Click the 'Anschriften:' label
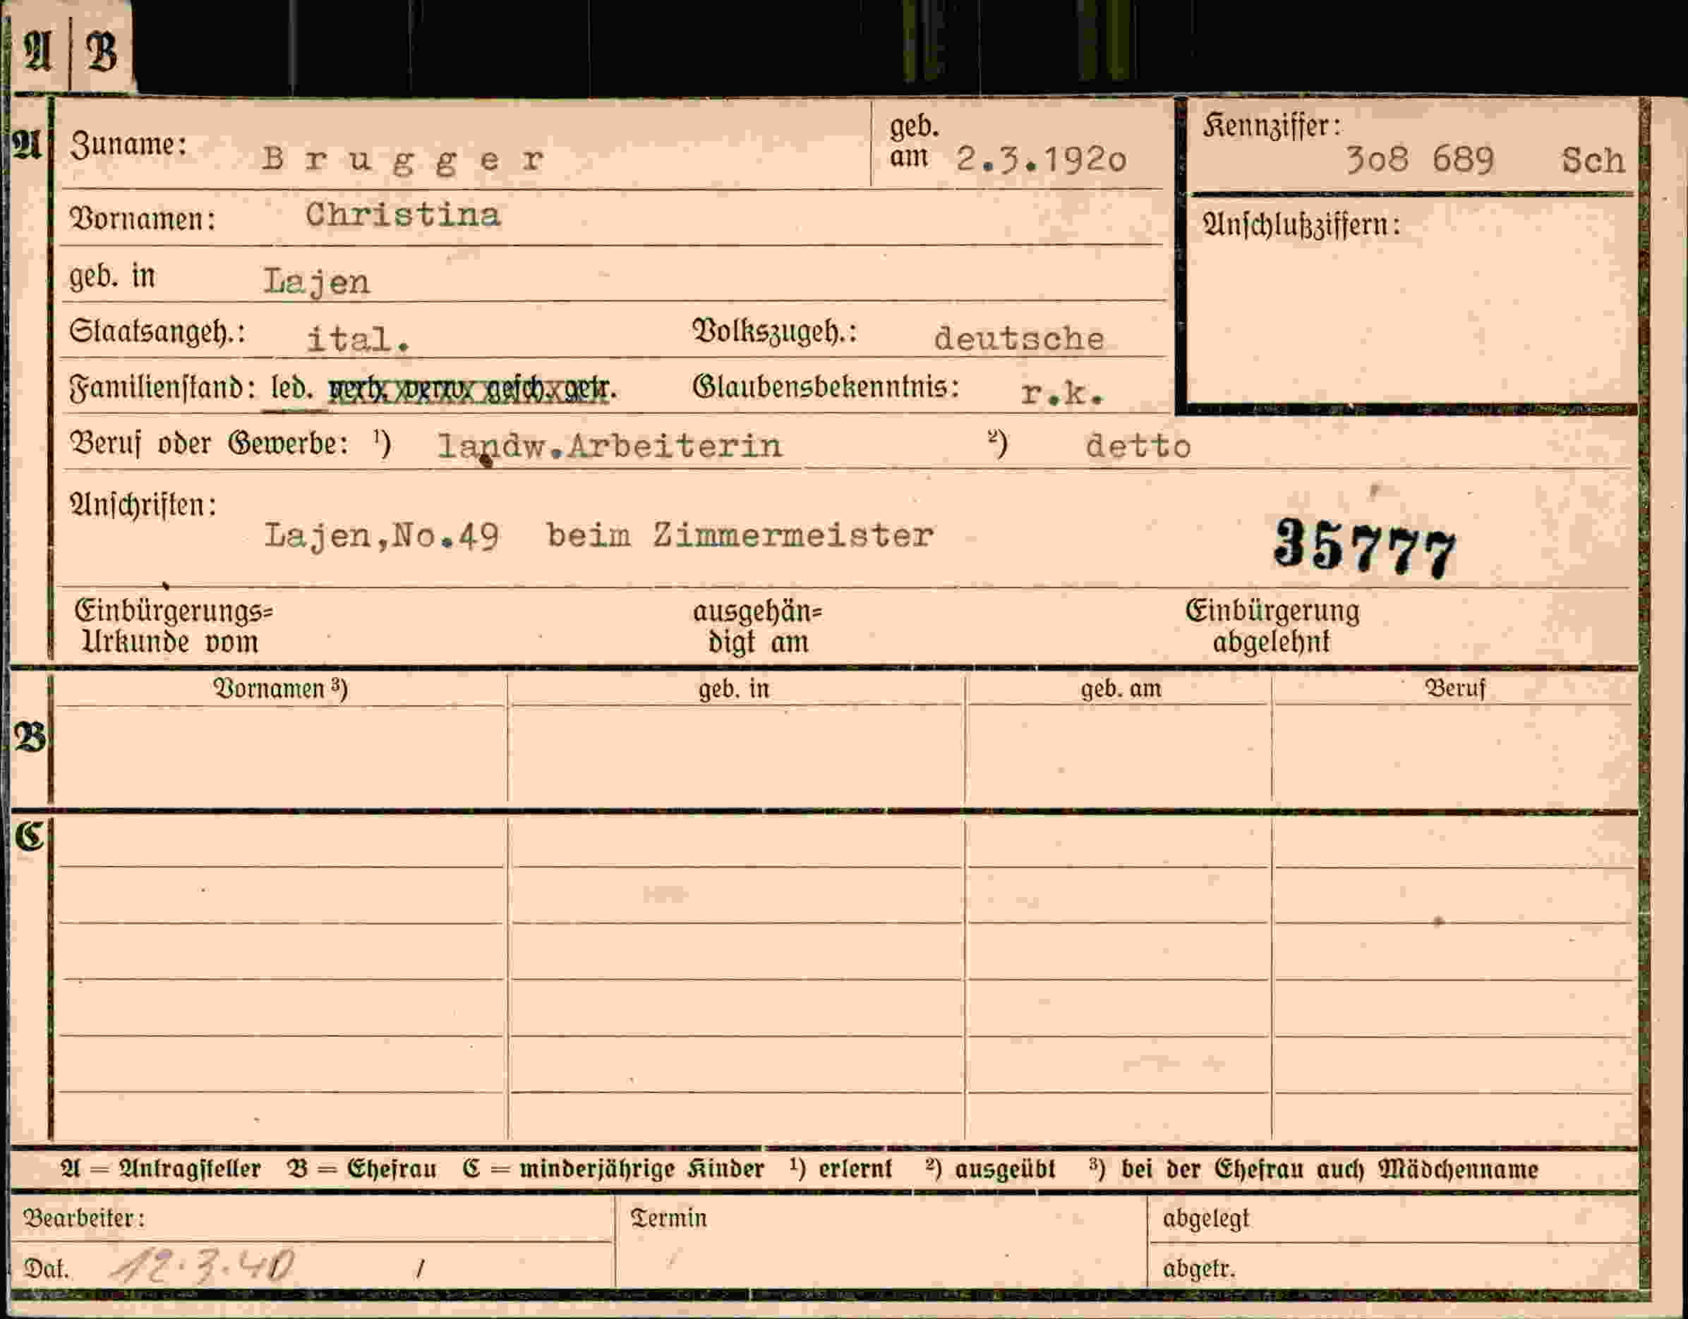The image size is (1688, 1319). pos(143,506)
